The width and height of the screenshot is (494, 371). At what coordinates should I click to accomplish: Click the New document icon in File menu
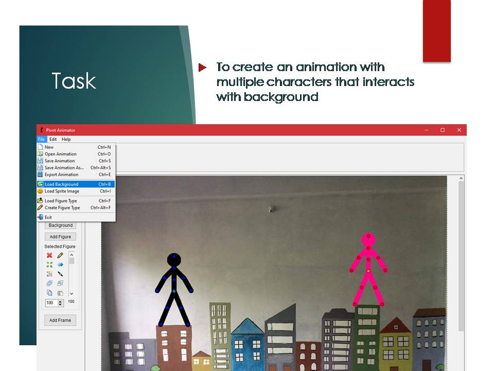40,147
